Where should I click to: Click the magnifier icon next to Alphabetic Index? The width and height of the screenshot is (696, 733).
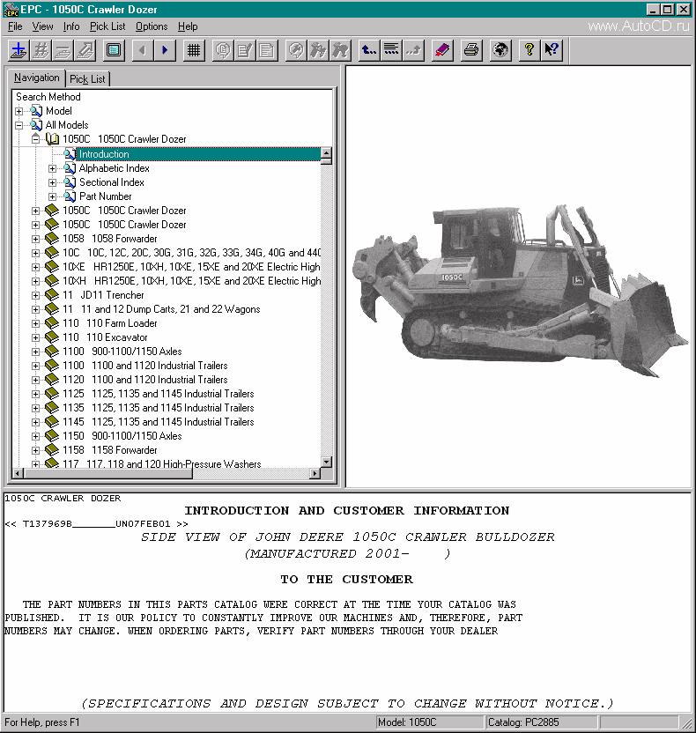click(x=70, y=168)
